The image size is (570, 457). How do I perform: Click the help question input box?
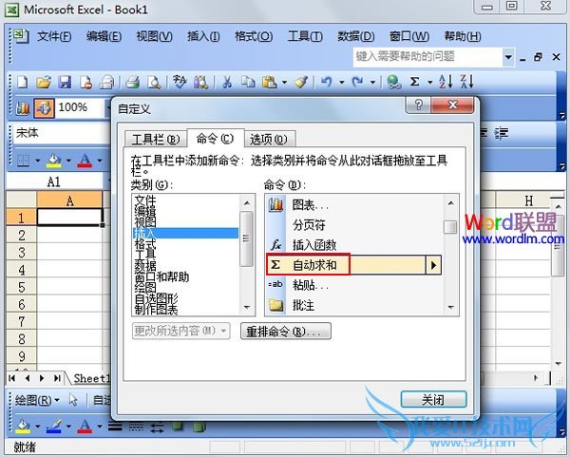tap(427, 57)
